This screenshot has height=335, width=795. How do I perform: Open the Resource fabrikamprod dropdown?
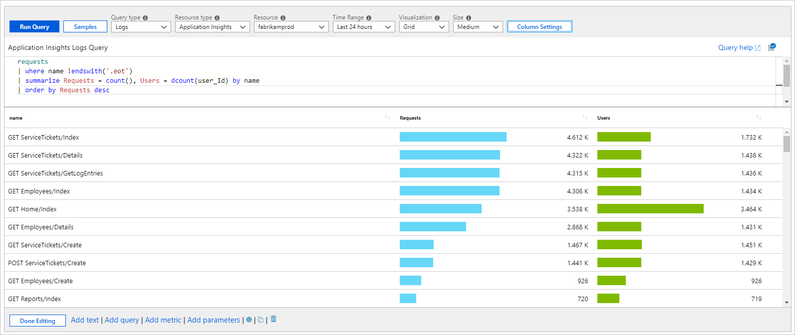291,27
